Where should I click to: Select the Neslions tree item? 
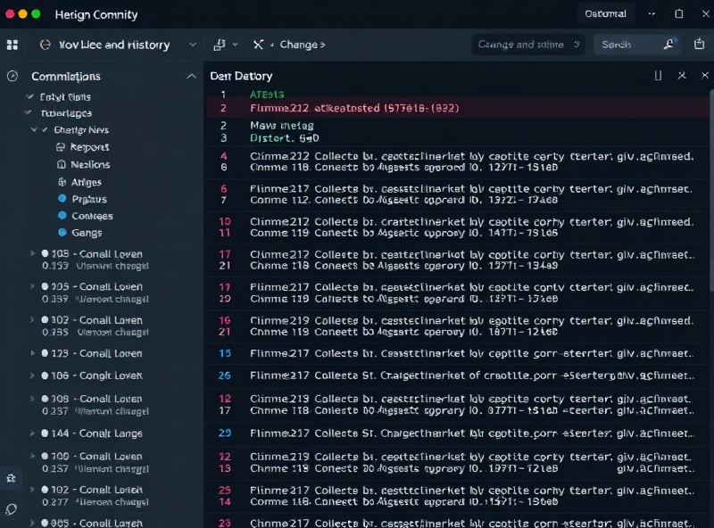90,164
